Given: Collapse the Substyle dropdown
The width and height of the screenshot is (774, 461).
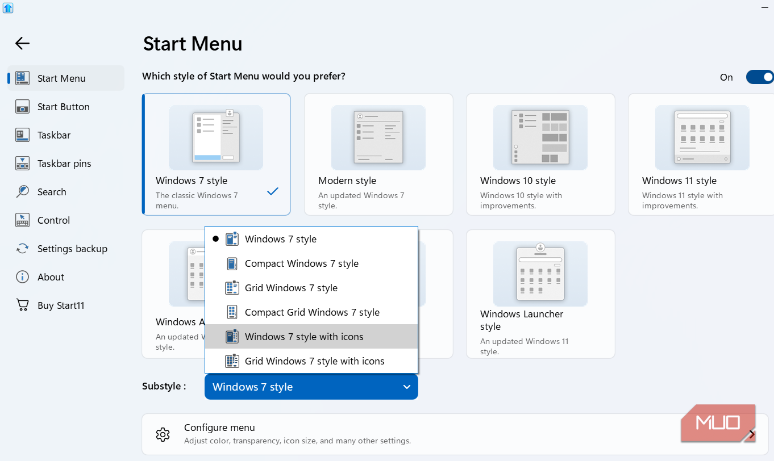Looking at the screenshot, I should tap(311, 387).
